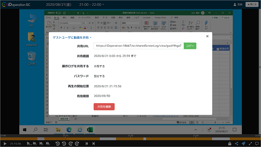Toggle Italic in the Excel ribbon
This screenshot has width=261, height=147.
pos(64,28)
